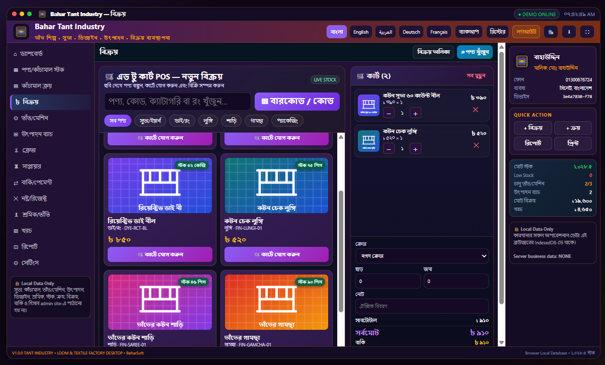Switch language to Deutsch

coord(411,32)
